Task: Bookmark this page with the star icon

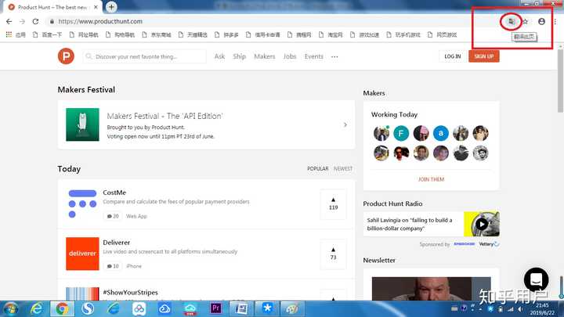Action: click(x=526, y=21)
